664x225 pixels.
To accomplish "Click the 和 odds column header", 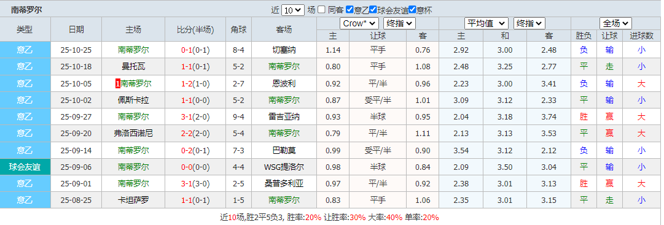I will click(504, 36).
